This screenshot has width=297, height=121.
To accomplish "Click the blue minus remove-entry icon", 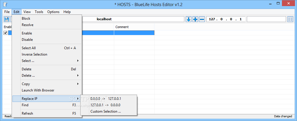I will click(x=202, y=19).
